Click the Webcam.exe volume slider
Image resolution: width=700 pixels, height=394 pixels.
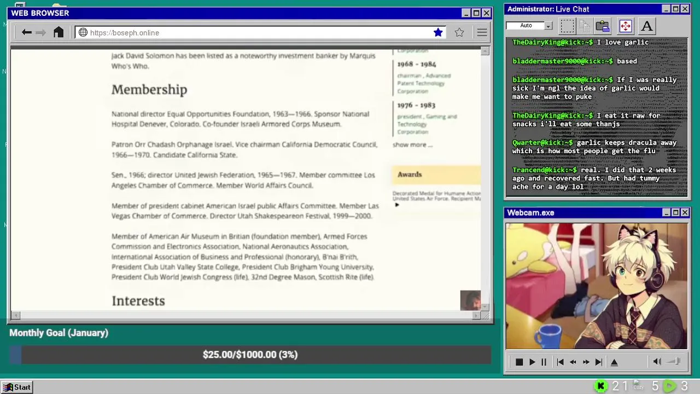coord(674,361)
